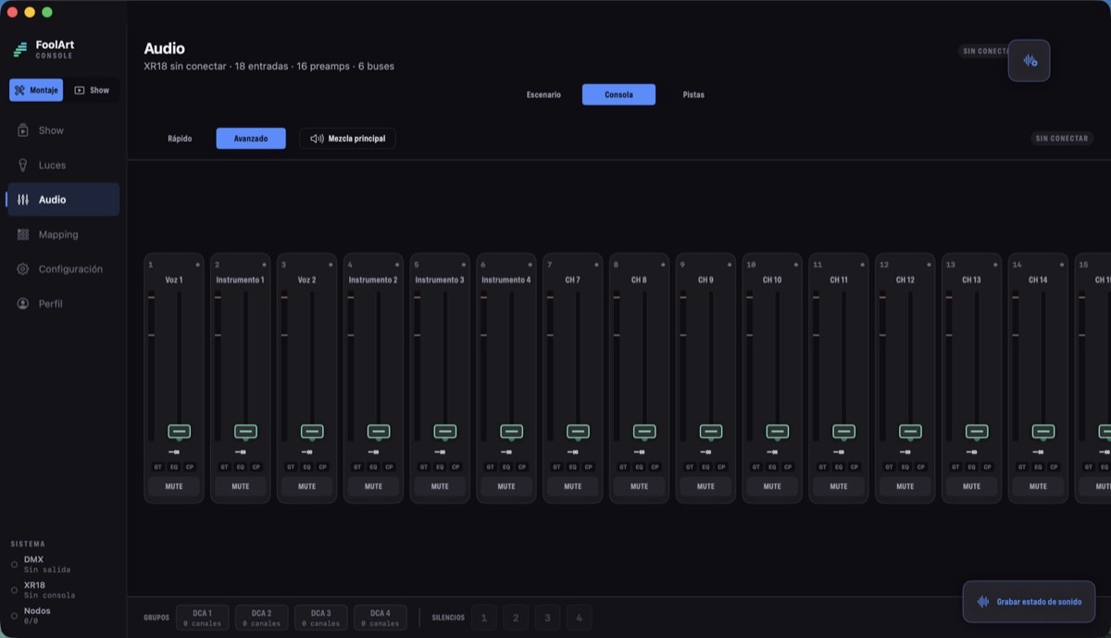
Task: Select the DCA 1 group
Action: [x=202, y=618]
